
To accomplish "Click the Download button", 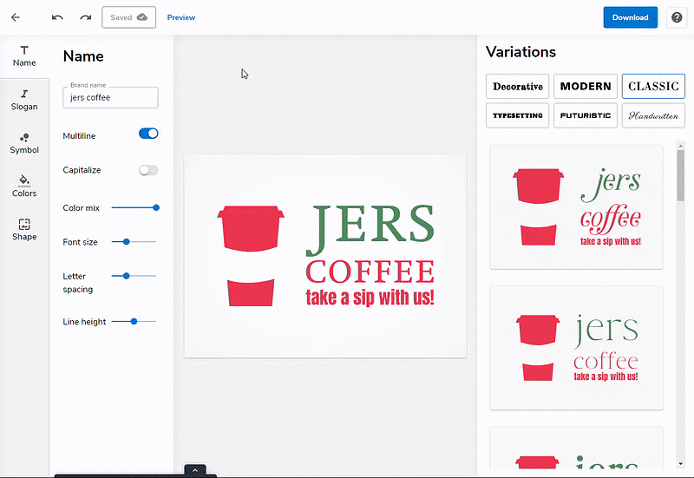I will [631, 17].
